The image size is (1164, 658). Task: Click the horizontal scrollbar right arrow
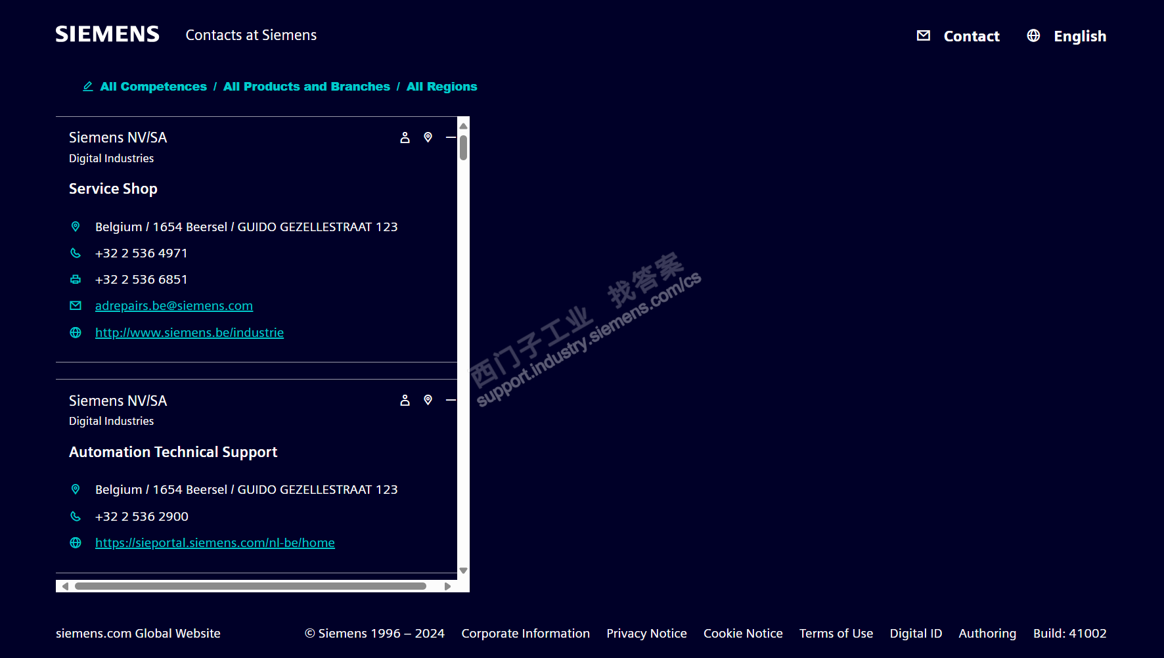pos(447,586)
